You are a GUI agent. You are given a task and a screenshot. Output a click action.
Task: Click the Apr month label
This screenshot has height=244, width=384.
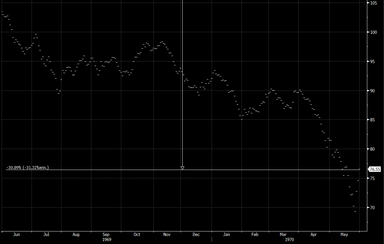[314, 234]
